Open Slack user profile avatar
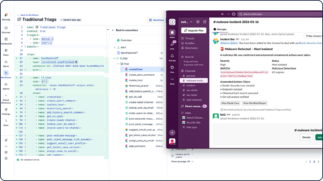This screenshot has width=323, height=181. [x=172, y=141]
